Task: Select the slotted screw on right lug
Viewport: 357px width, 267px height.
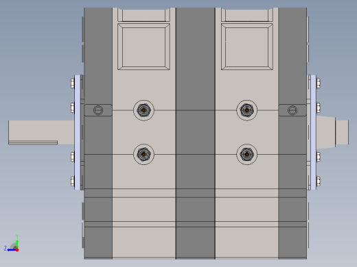Action: click(x=292, y=110)
